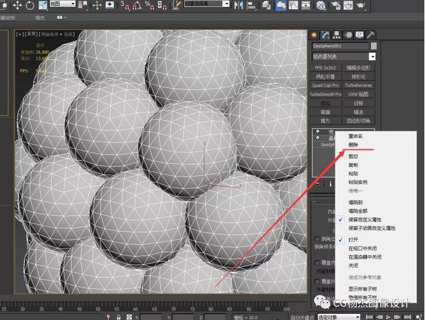
Task: Click the Edit Named Selection Sets icon
Action: 176,5
